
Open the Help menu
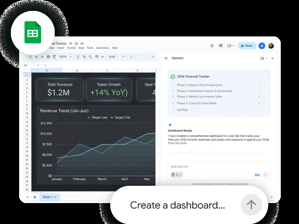(114, 48)
